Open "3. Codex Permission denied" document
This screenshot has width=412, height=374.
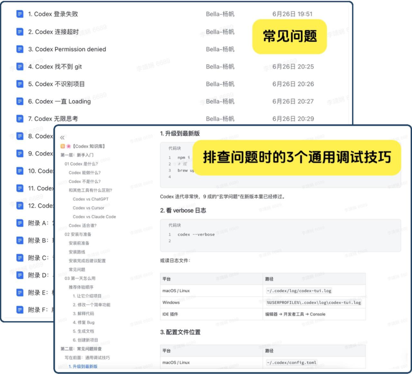[x=67, y=49]
